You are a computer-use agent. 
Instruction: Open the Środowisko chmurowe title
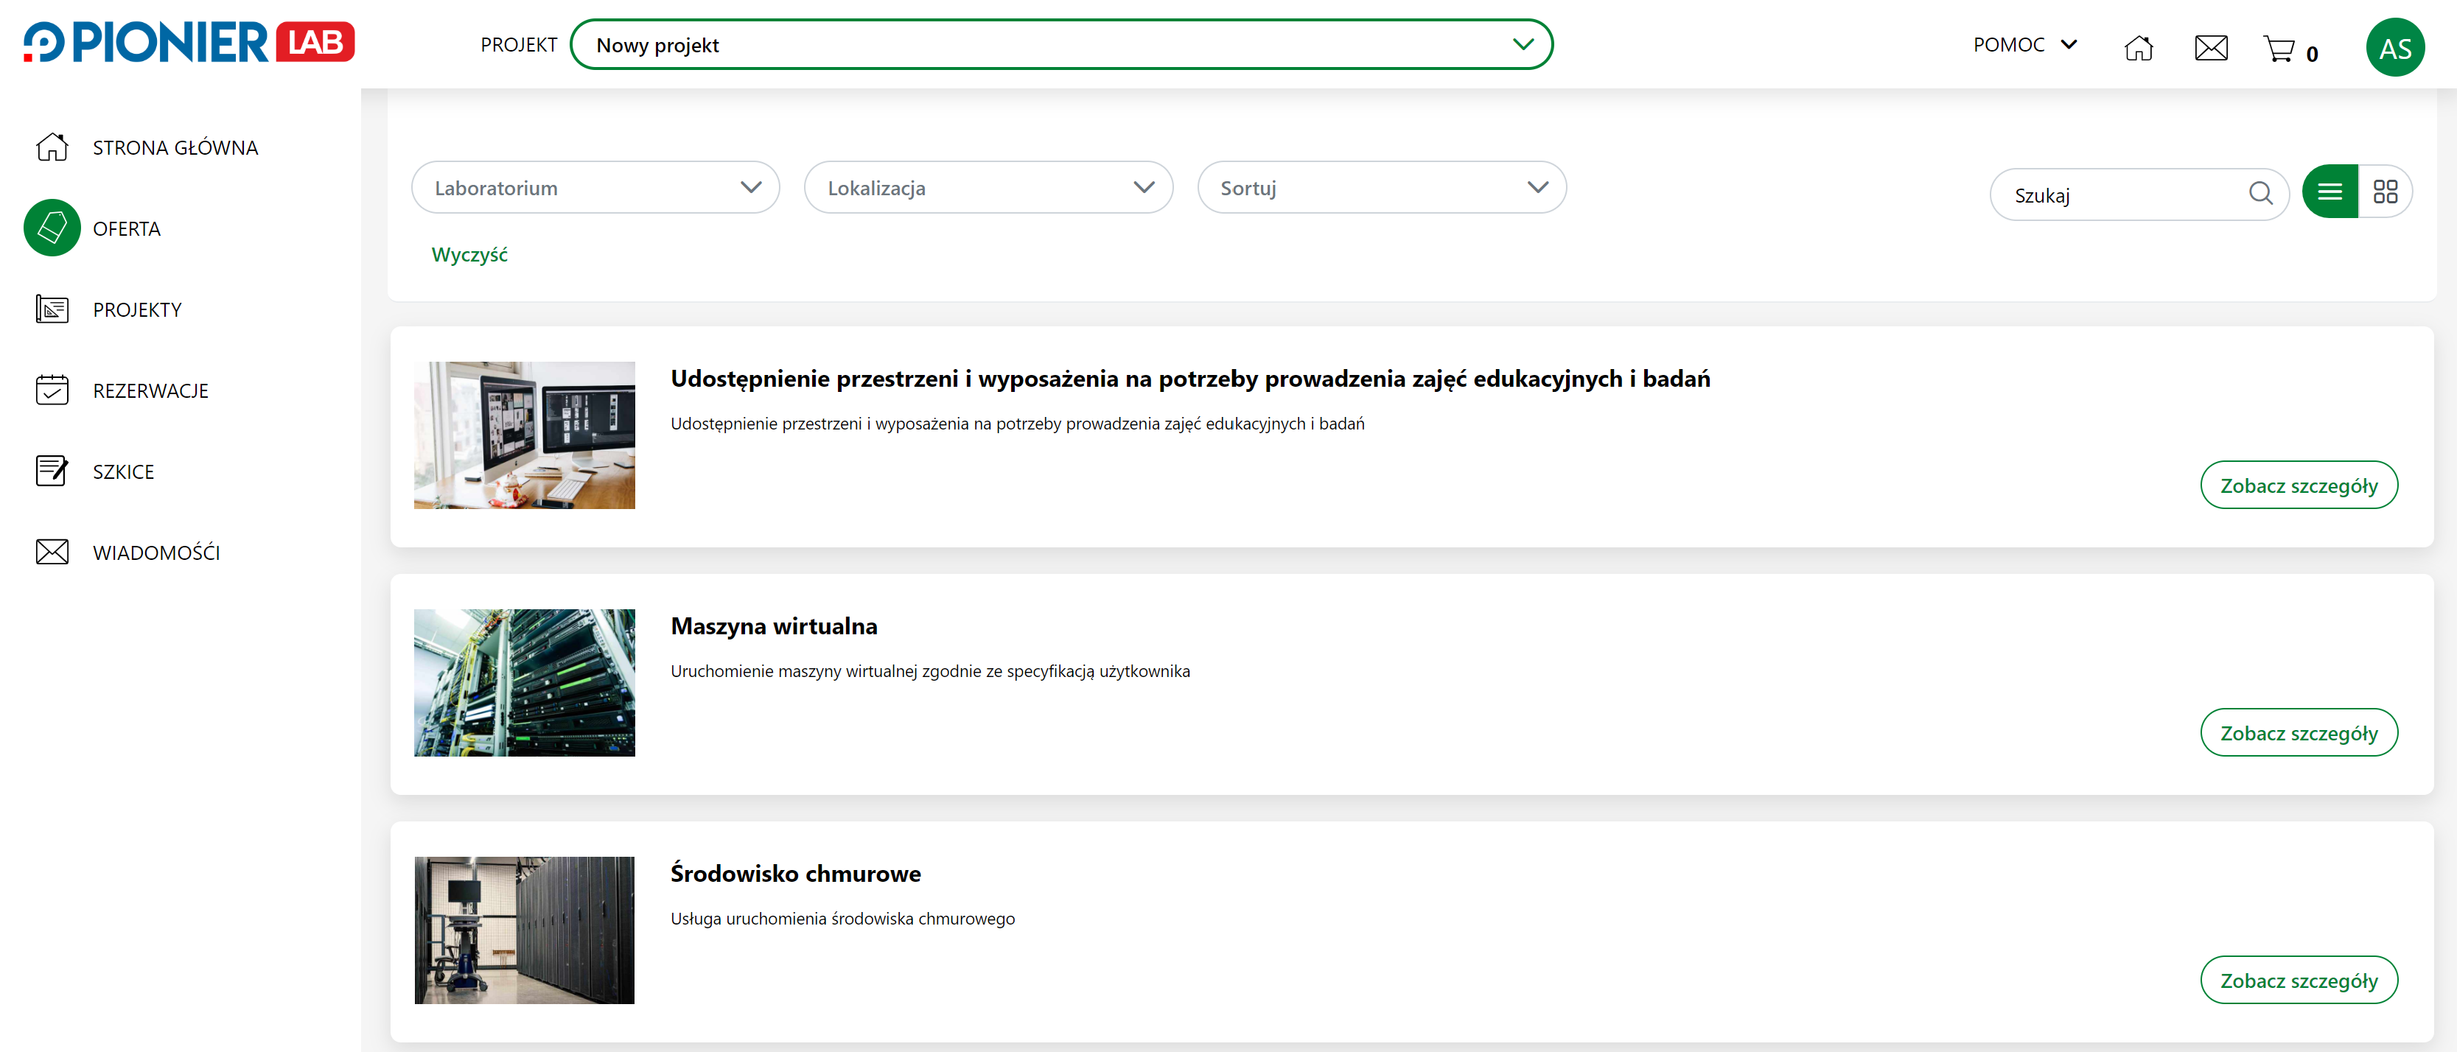pyautogui.click(x=795, y=874)
